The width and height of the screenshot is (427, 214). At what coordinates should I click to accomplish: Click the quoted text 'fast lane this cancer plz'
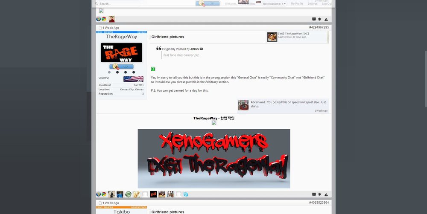(181, 55)
